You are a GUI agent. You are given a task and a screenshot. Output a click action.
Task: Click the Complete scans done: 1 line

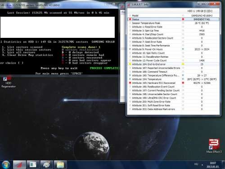81,47
